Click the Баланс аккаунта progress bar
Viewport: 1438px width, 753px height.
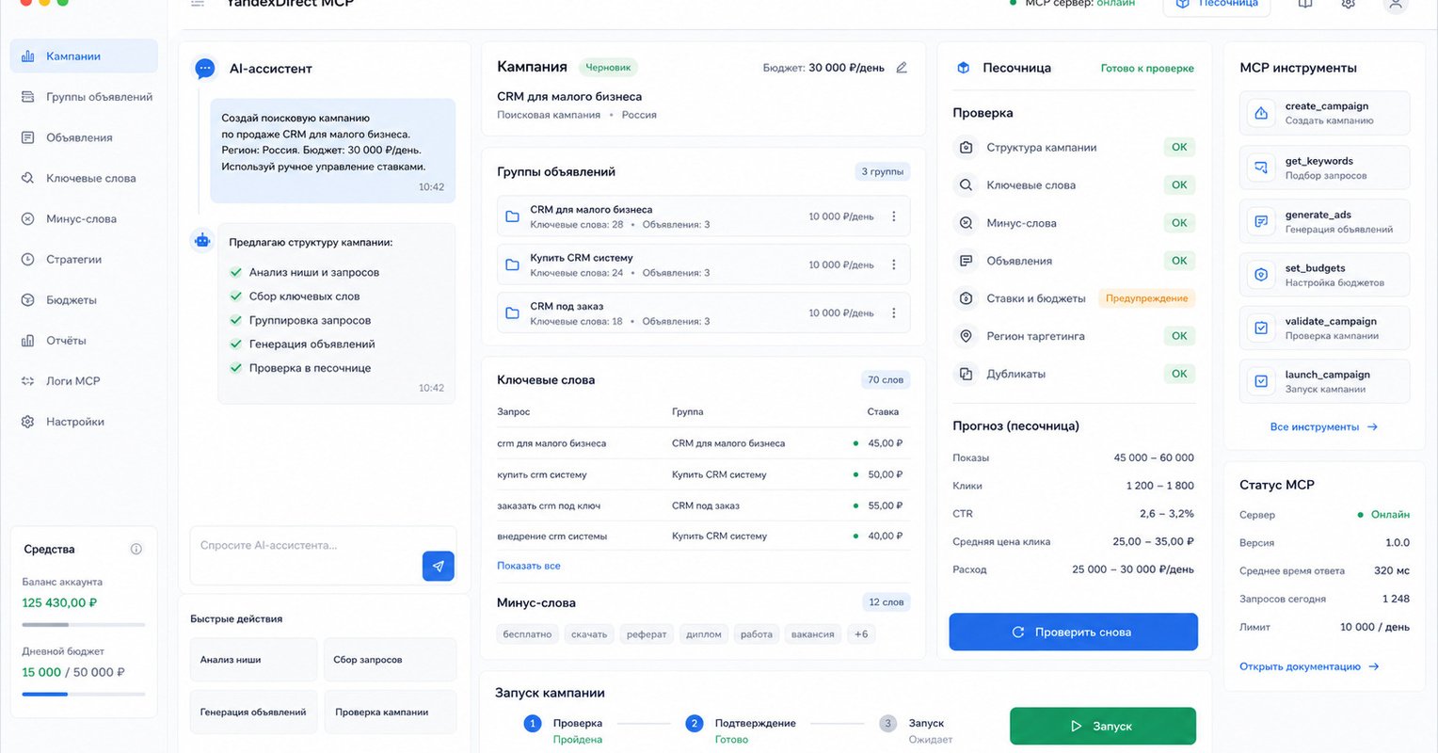(x=84, y=625)
